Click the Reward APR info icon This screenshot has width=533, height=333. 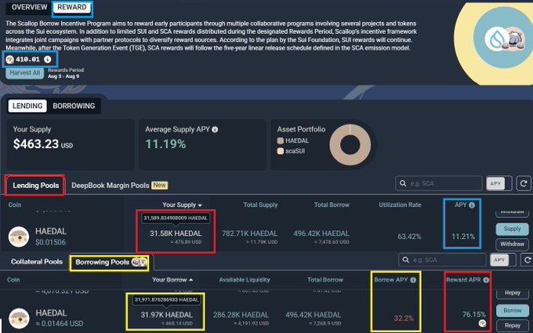pos(486,280)
